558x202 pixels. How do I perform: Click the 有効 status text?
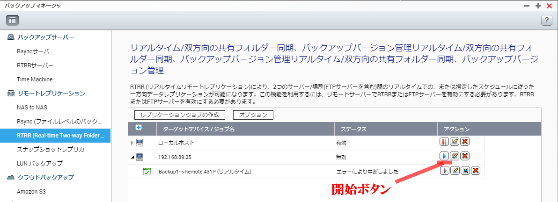click(x=341, y=143)
